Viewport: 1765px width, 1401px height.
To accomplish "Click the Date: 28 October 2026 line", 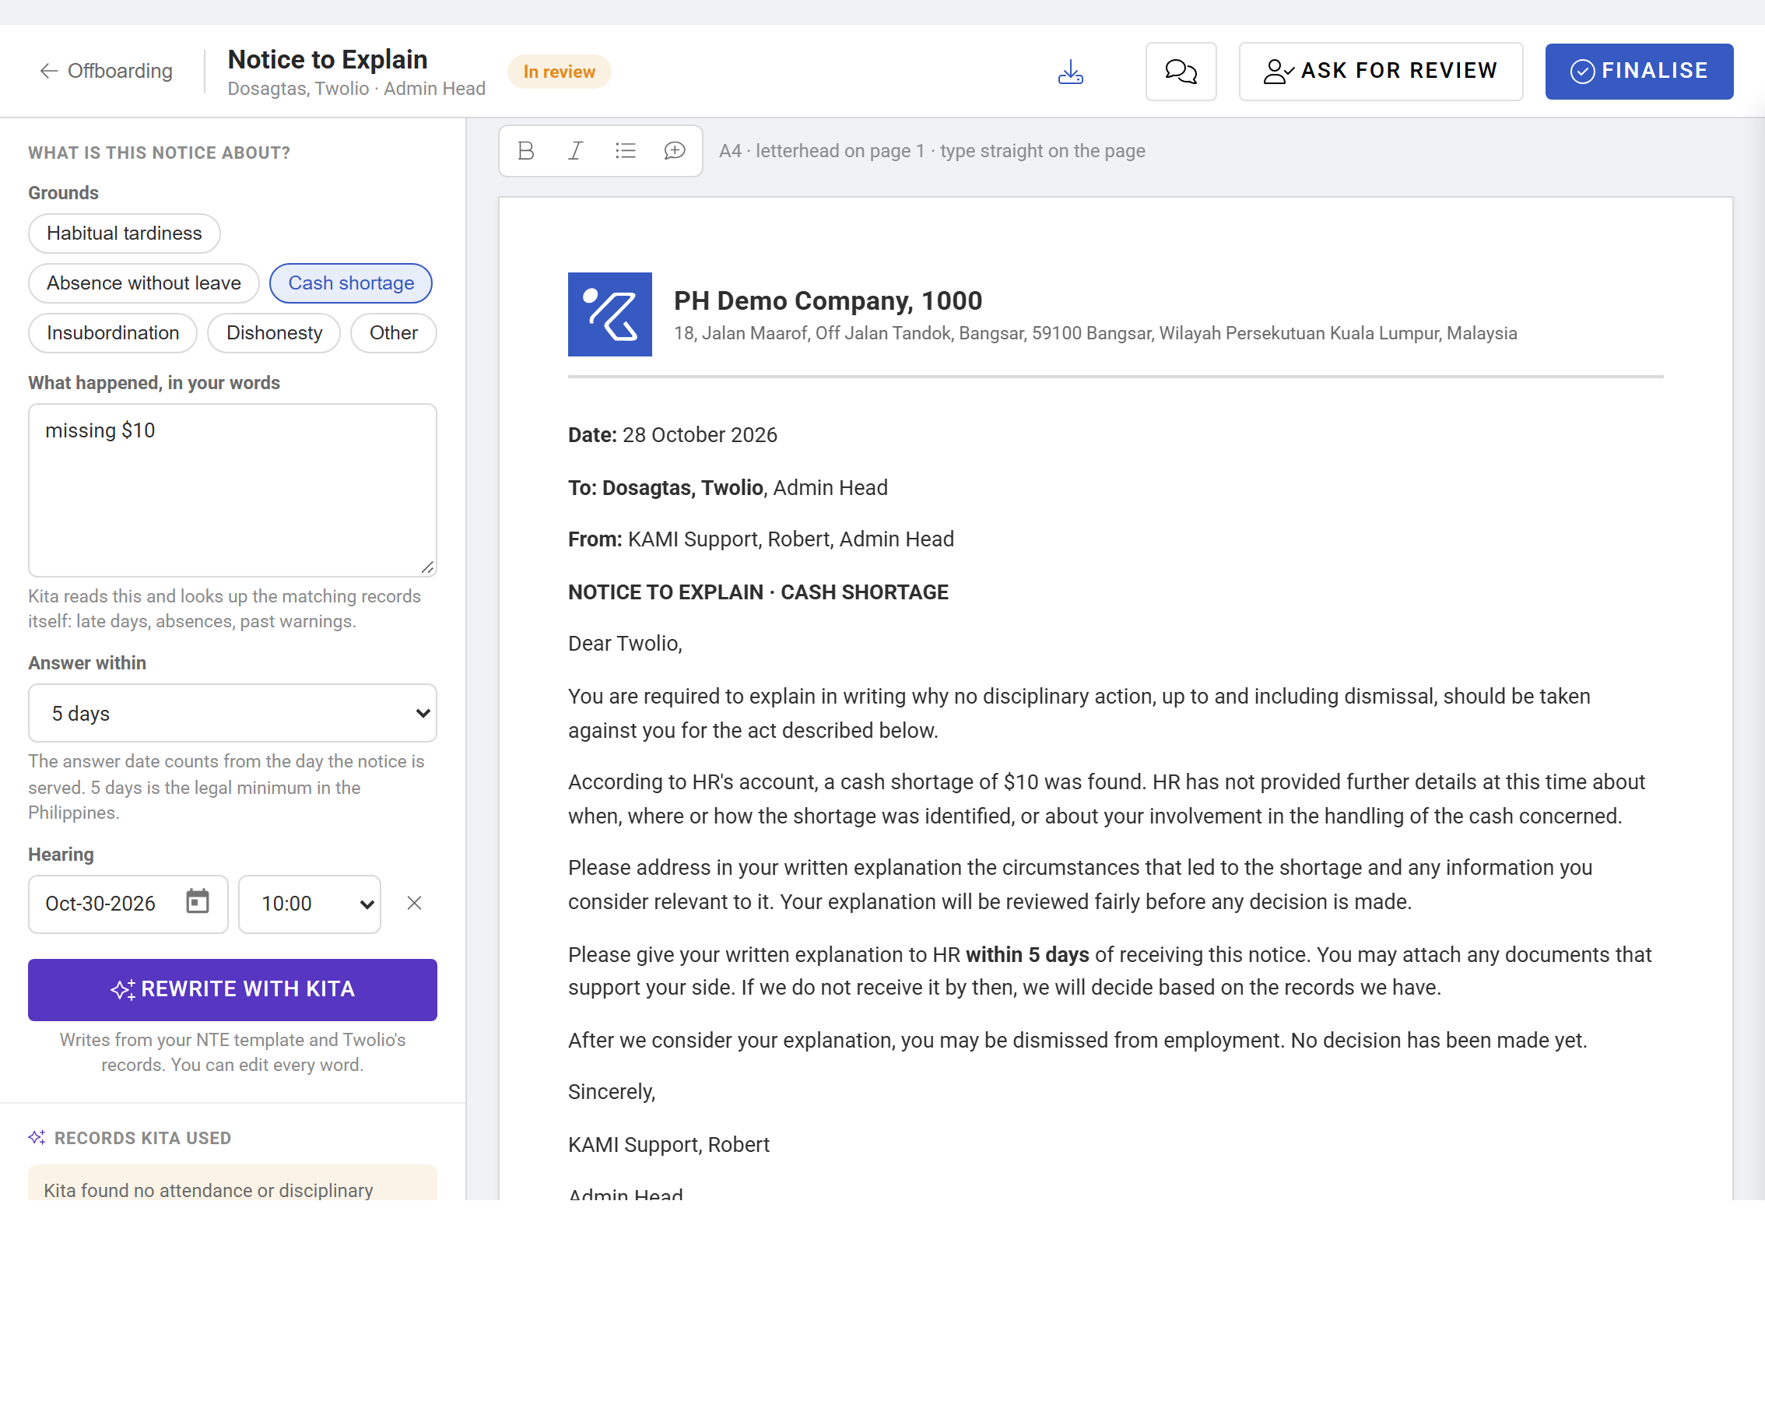I will 672,435.
